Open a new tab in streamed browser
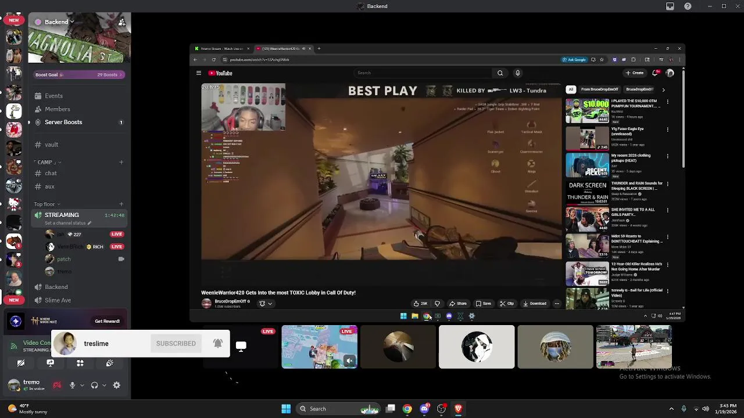 (319, 49)
